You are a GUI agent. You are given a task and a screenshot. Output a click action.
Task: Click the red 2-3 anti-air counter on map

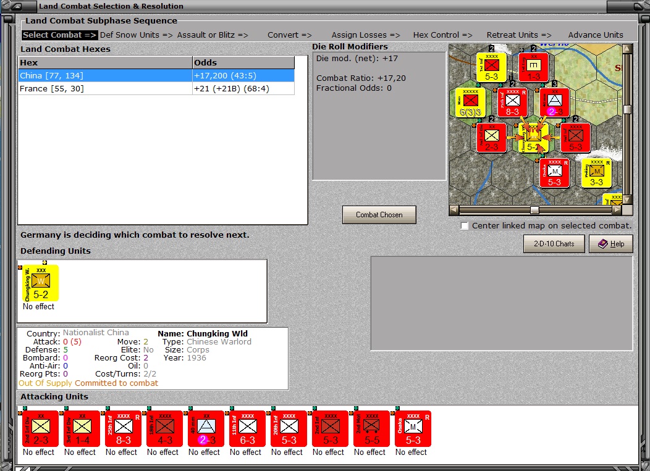coord(555,102)
